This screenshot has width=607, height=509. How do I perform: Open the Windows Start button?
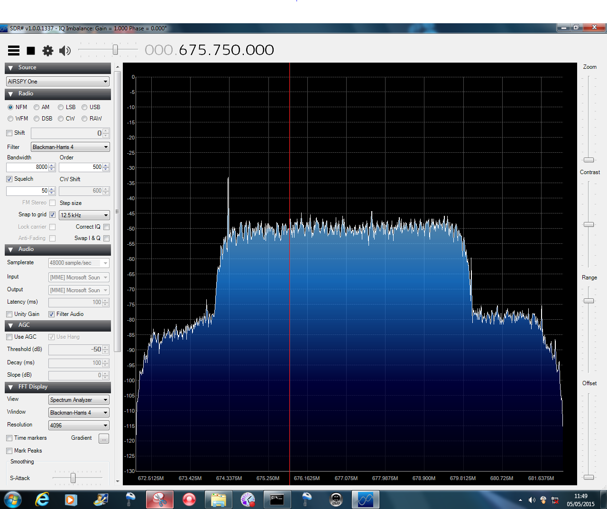click(x=12, y=500)
